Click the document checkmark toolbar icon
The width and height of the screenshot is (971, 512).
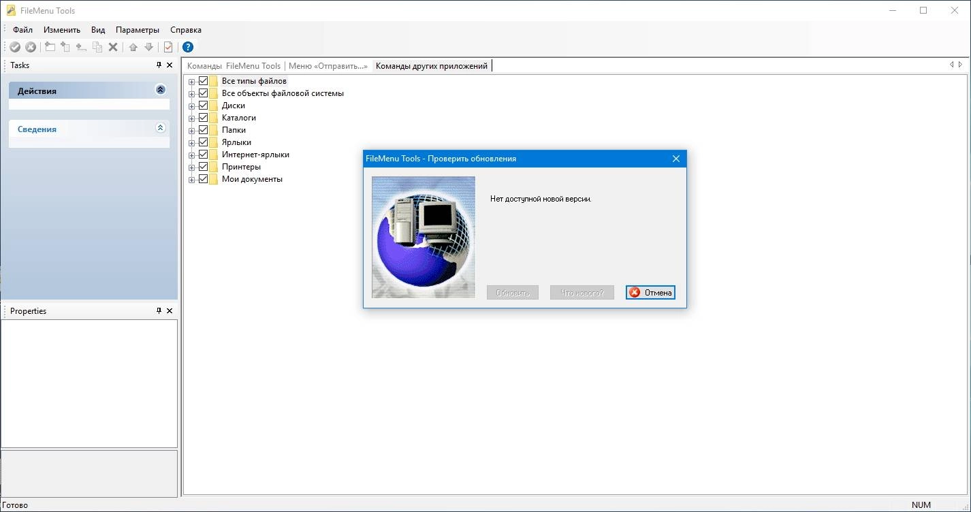pos(168,47)
